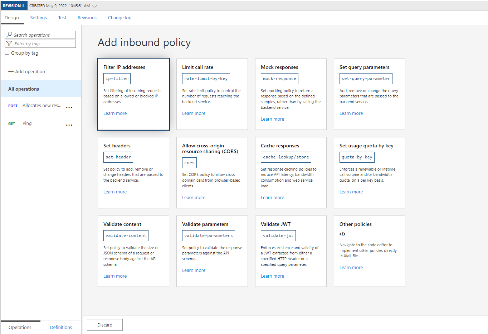The height and width of the screenshot is (334, 488).
Task: Select the rate-limit-by-key policy
Action: pos(206,79)
